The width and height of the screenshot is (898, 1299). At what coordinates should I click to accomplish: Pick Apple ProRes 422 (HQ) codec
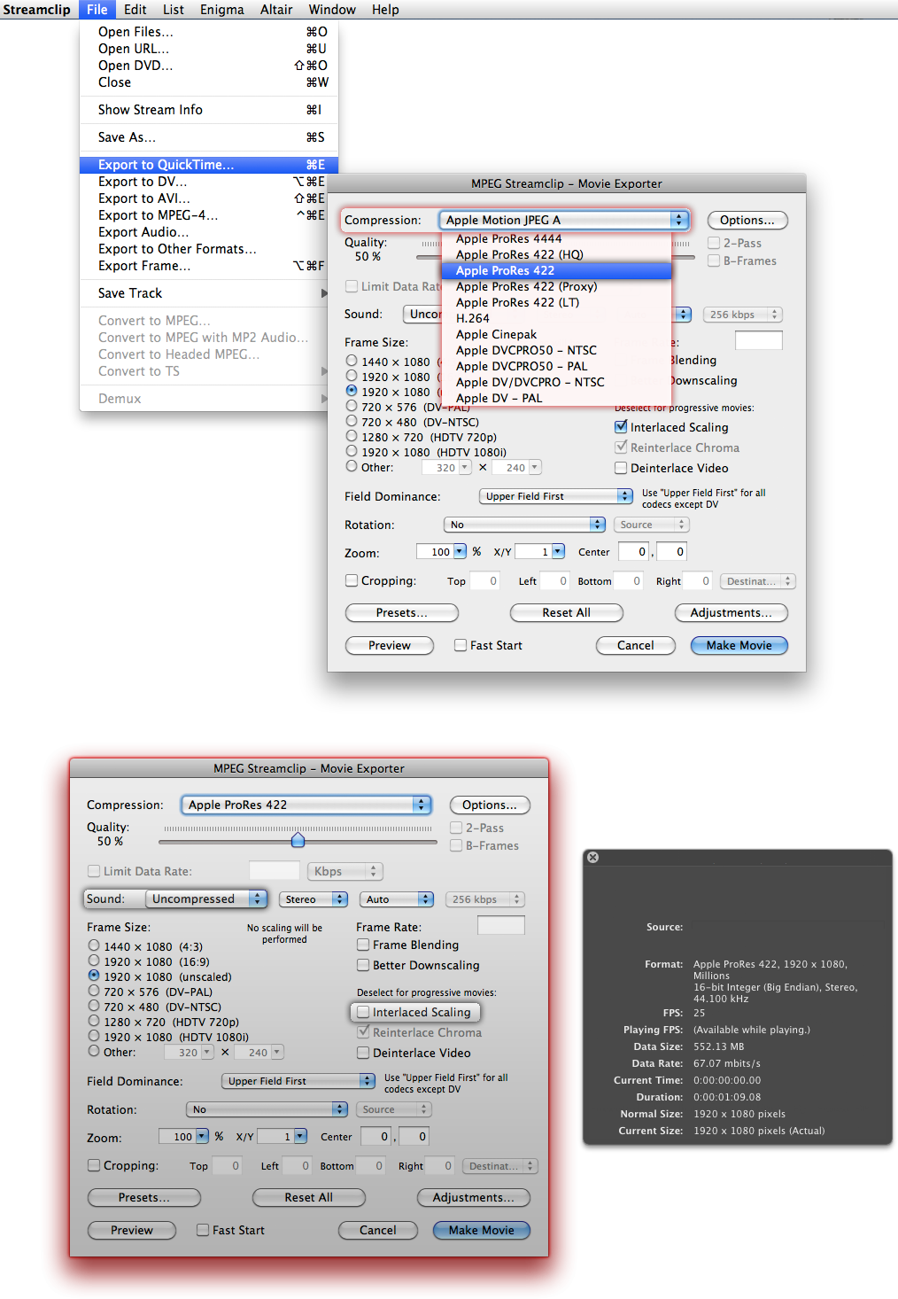(556, 254)
